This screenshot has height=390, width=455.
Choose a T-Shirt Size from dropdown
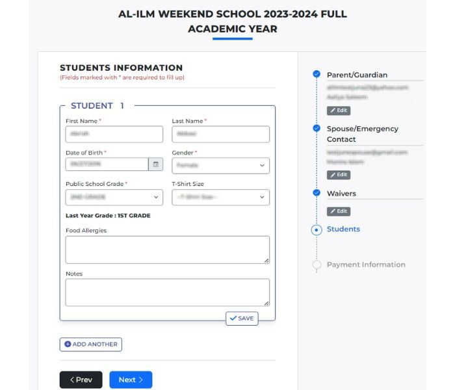click(220, 197)
